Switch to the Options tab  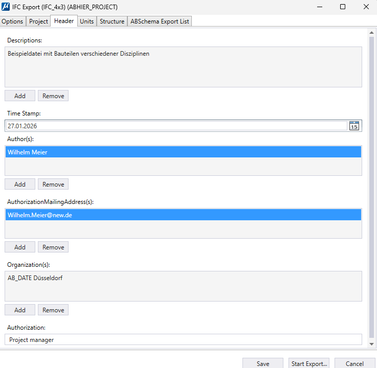pos(12,21)
